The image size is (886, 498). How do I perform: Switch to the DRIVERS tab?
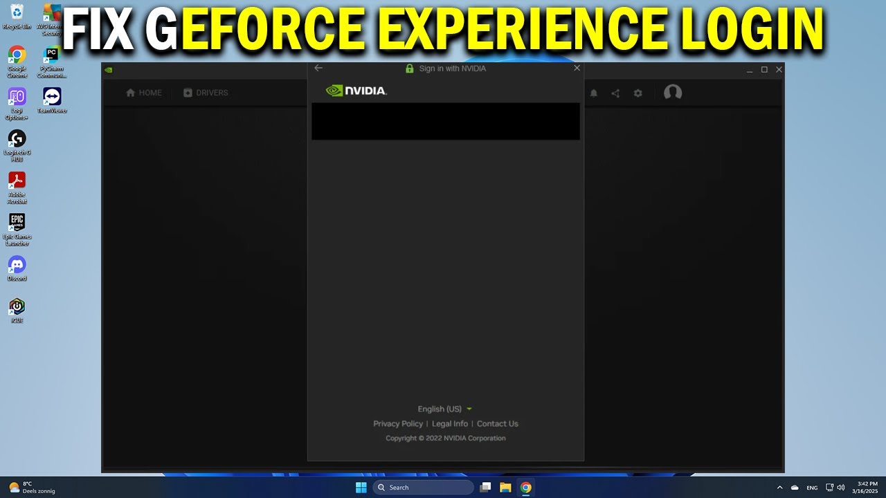coord(206,93)
